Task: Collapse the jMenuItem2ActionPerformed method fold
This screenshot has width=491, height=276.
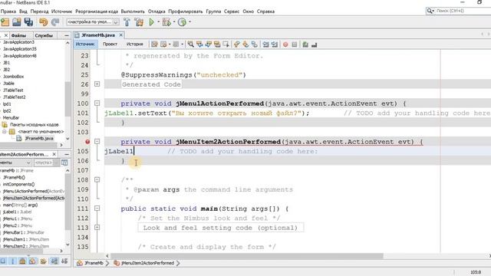Action: [97, 141]
